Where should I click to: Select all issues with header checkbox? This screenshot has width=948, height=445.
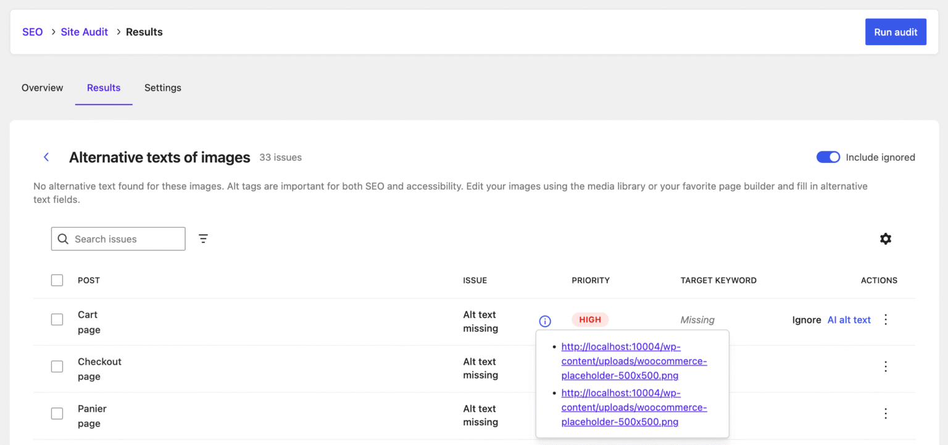click(57, 280)
